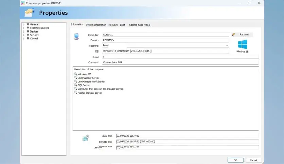Viewport: 284px width, 164px height.
Task: Click magnifier icon next to Master browser server
Action: 76,93
